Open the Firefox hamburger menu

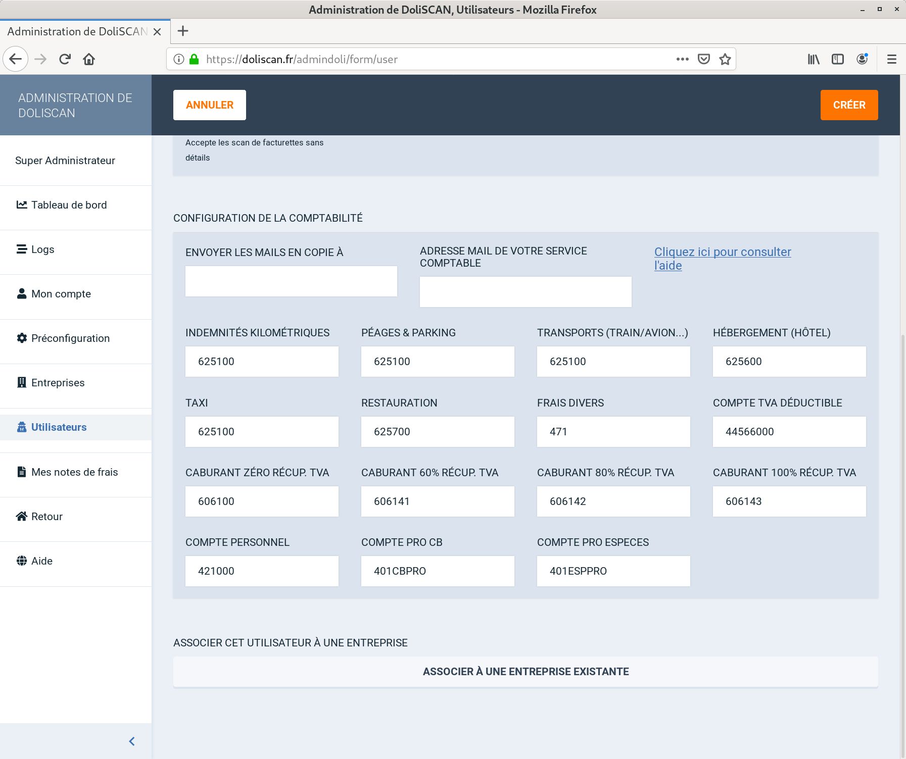point(891,59)
